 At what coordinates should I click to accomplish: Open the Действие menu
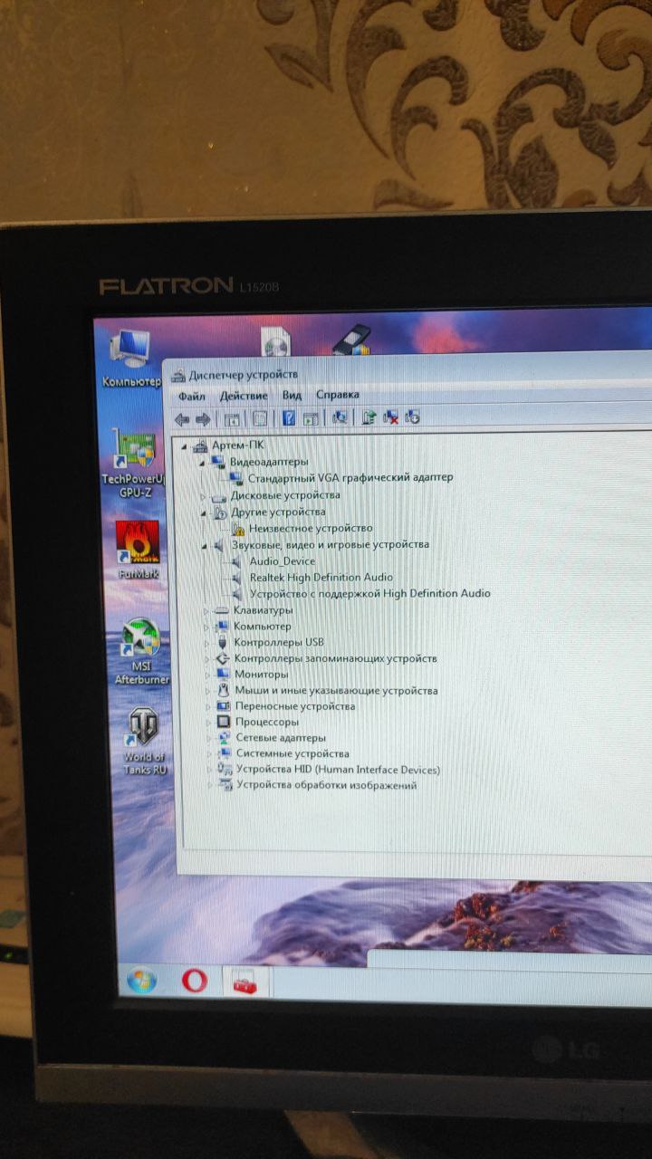[244, 396]
